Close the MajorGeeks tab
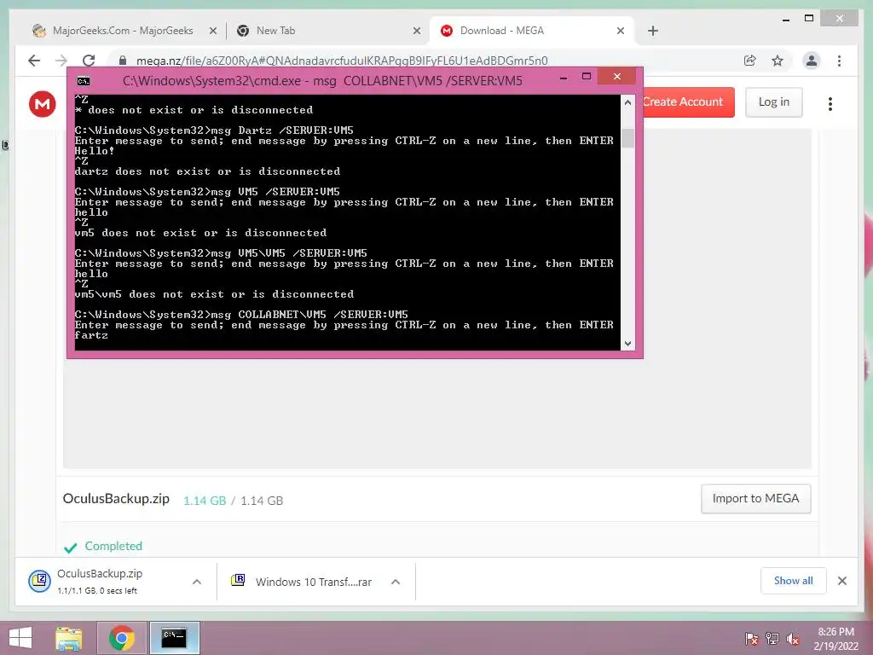This screenshot has width=873, height=655. point(212,31)
